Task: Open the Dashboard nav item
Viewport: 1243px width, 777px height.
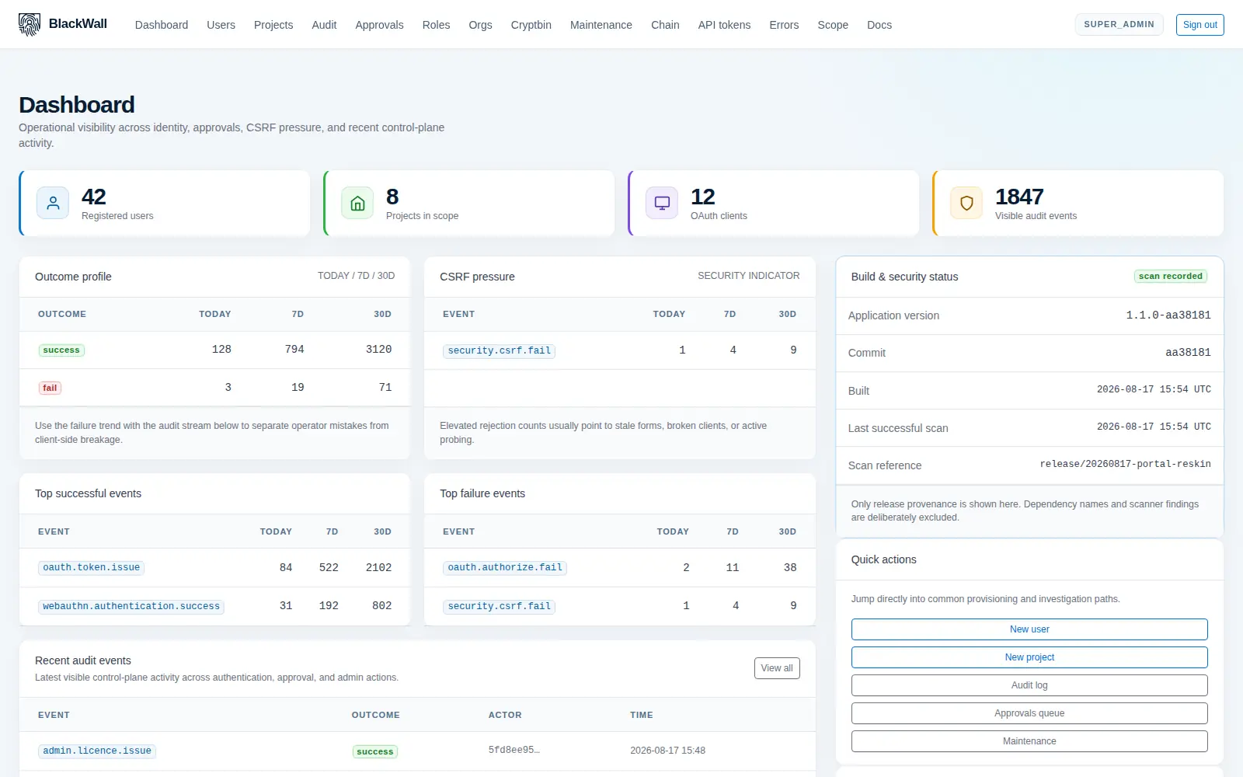Action: (162, 25)
